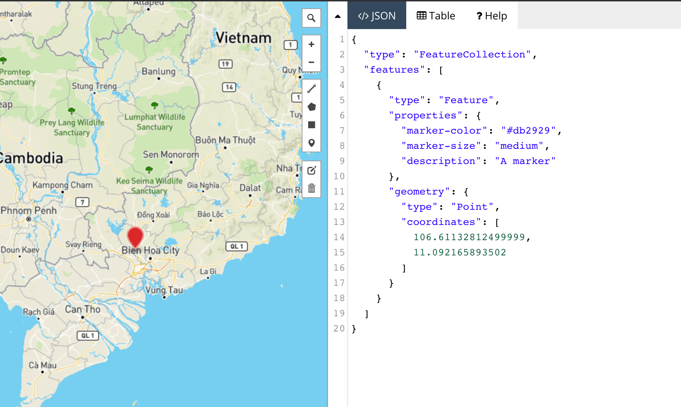Switch to the JSON tab
This screenshot has width=681, height=407.
click(x=377, y=16)
